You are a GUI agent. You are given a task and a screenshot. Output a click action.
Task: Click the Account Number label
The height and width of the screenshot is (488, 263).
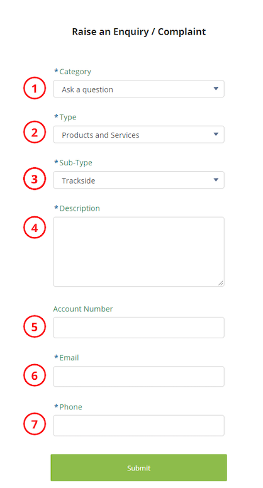[83, 309]
